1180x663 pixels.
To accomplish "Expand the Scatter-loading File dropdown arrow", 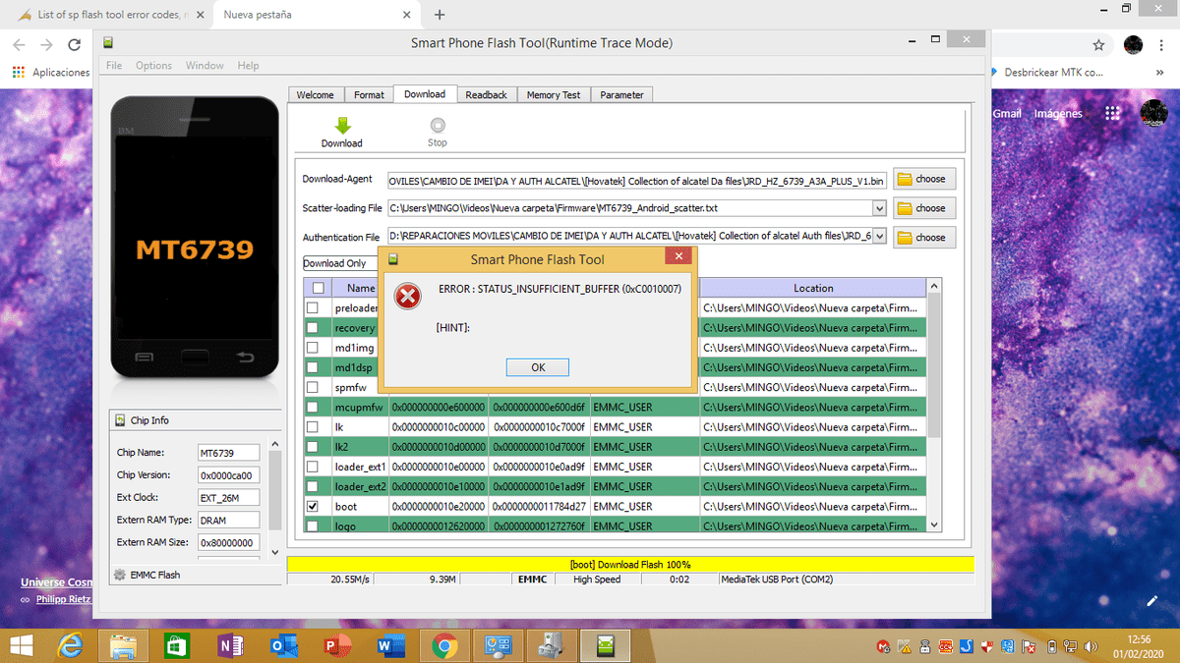I will pyautogui.click(x=879, y=208).
